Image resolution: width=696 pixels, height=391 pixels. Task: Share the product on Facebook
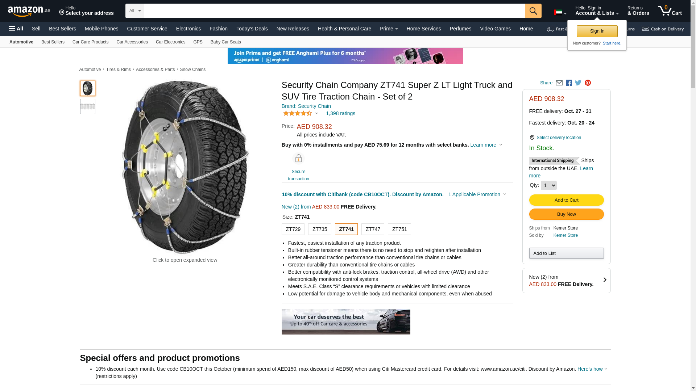(x=569, y=83)
